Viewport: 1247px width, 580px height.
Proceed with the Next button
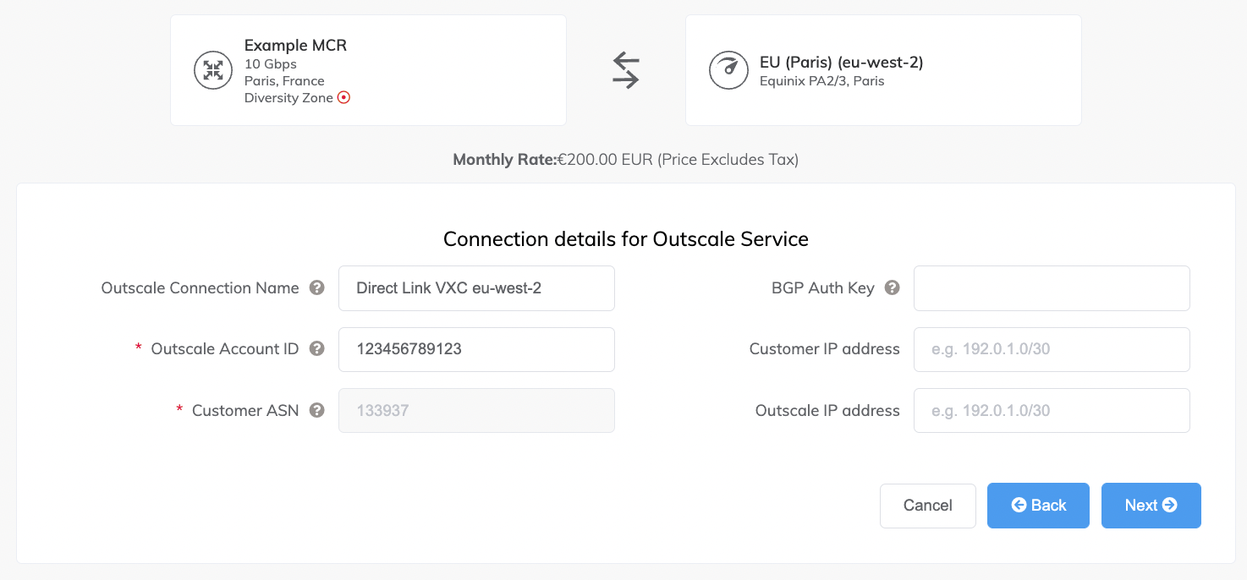[1151, 506]
